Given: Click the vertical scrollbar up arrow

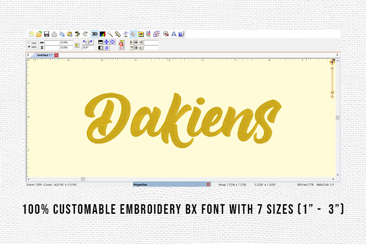Looking at the screenshot, I should [x=338, y=61].
